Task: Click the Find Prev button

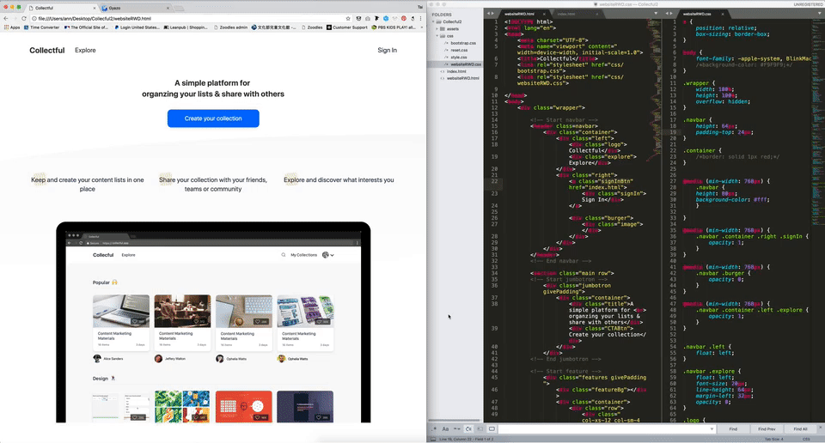Action: [x=767, y=428]
